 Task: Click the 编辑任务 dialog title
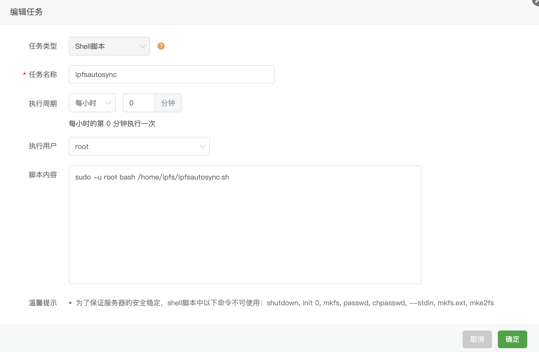click(26, 12)
